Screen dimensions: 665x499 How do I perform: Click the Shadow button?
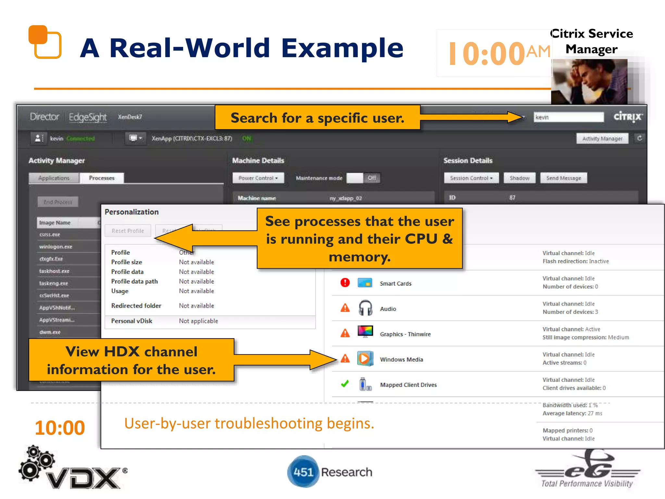520,178
